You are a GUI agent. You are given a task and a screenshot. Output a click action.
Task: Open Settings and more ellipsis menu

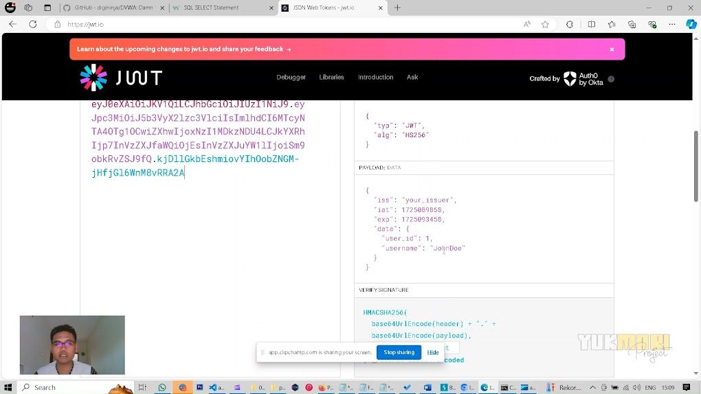672,24
